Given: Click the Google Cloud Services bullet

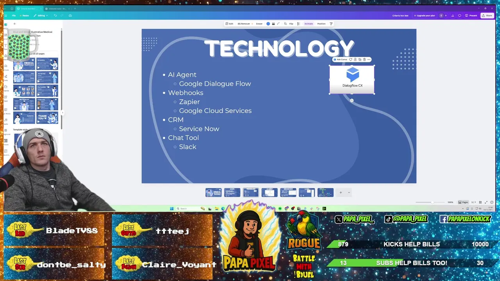Looking at the screenshot, I should pos(215,110).
